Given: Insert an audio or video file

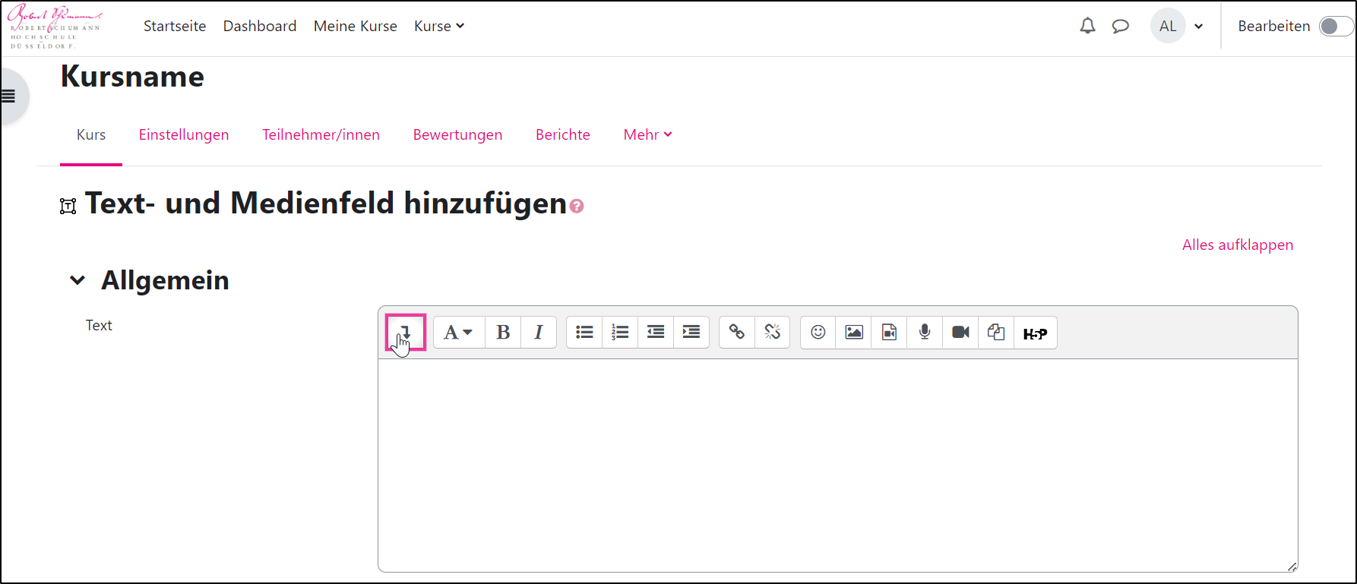Looking at the screenshot, I should 890,332.
